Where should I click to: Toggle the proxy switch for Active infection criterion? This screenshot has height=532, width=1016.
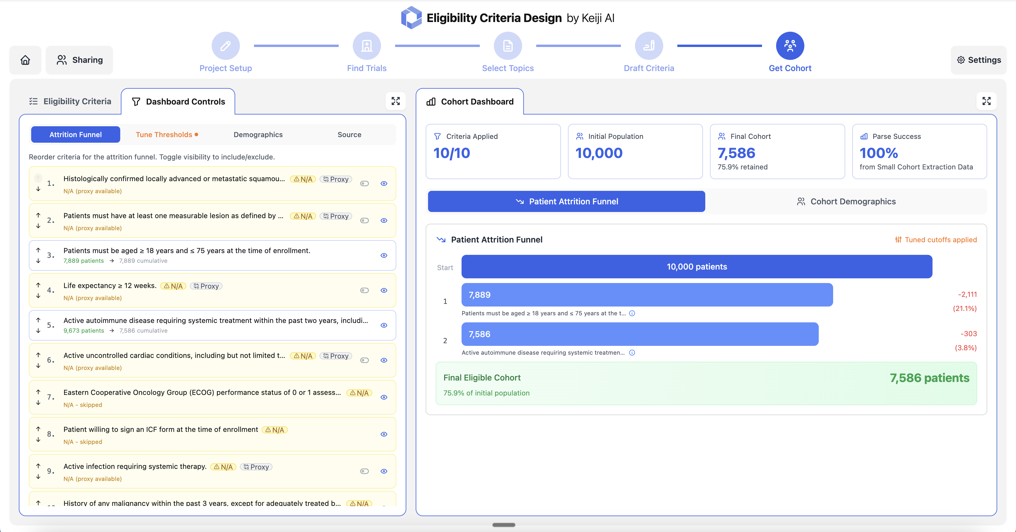(x=364, y=471)
